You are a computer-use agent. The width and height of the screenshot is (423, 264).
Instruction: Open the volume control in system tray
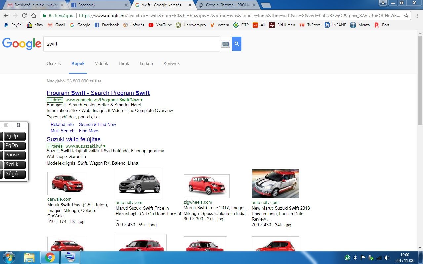pos(387,258)
